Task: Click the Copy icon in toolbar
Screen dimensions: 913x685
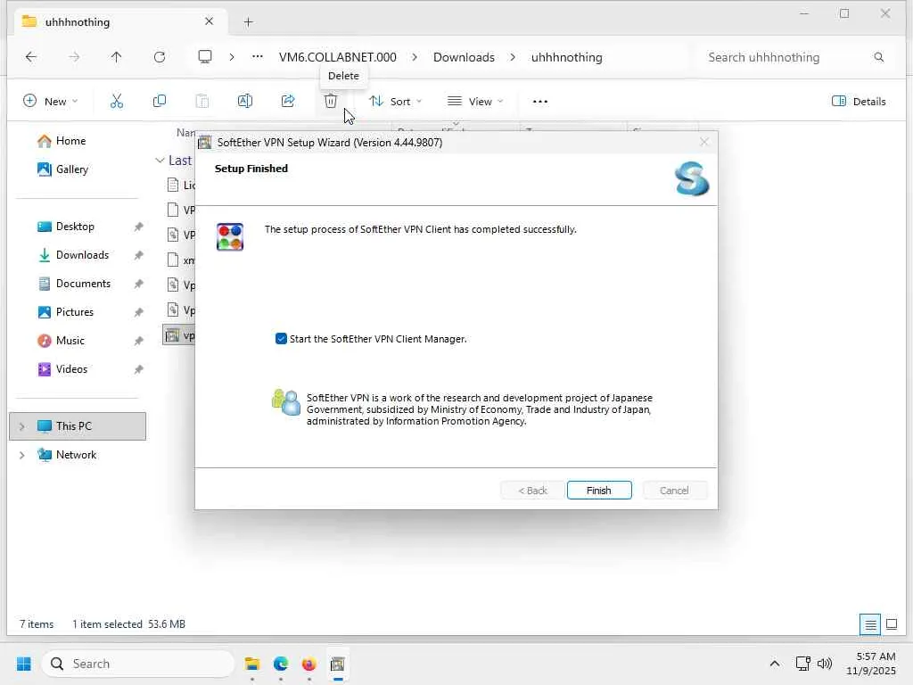Action: (159, 102)
